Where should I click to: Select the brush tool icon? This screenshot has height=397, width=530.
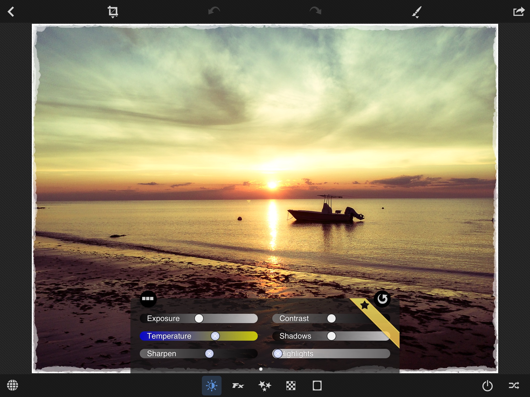pyautogui.click(x=416, y=12)
